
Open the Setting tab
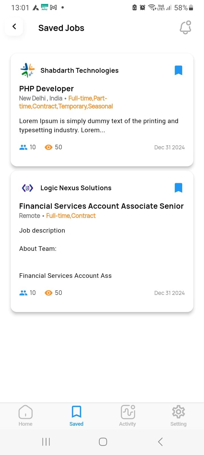pyautogui.click(x=178, y=415)
